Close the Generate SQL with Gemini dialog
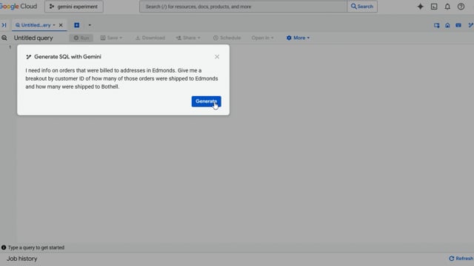Image resolution: width=474 pixels, height=266 pixels. coord(217,57)
